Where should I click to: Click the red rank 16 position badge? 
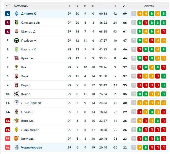[x=8, y=147]
